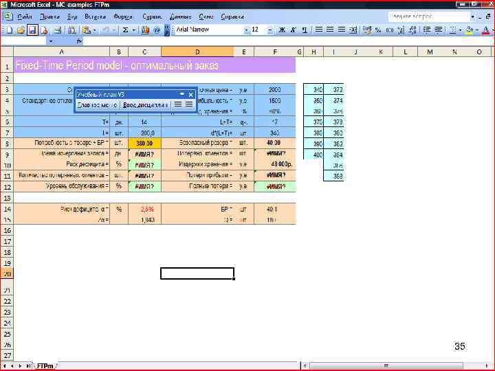Open the Вставка menu
Viewport: 495px width, 371px height.
click(95, 16)
